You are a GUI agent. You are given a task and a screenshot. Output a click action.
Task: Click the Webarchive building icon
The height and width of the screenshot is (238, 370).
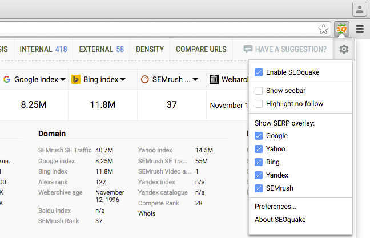tap(214, 79)
